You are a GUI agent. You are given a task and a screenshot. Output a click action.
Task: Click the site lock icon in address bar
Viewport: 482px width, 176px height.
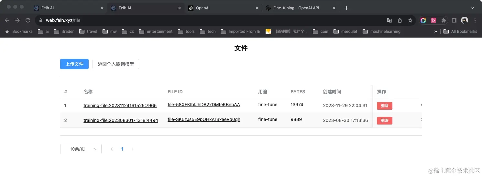click(x=40, y=20)
